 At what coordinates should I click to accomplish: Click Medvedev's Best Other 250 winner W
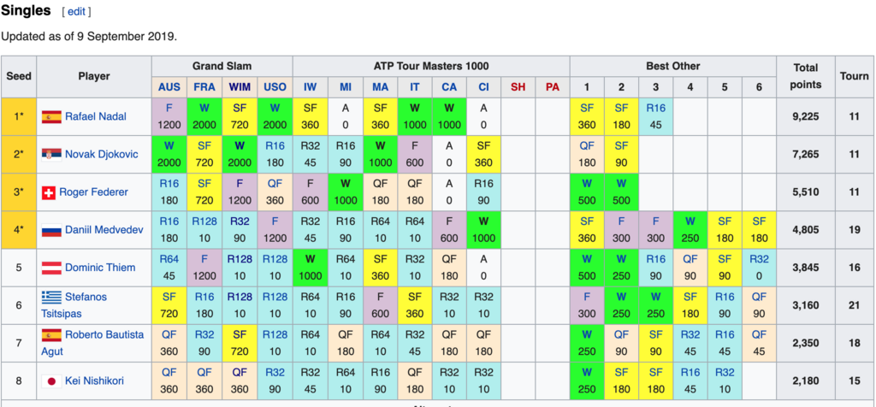pyautogui.click(x=690, y=221)
